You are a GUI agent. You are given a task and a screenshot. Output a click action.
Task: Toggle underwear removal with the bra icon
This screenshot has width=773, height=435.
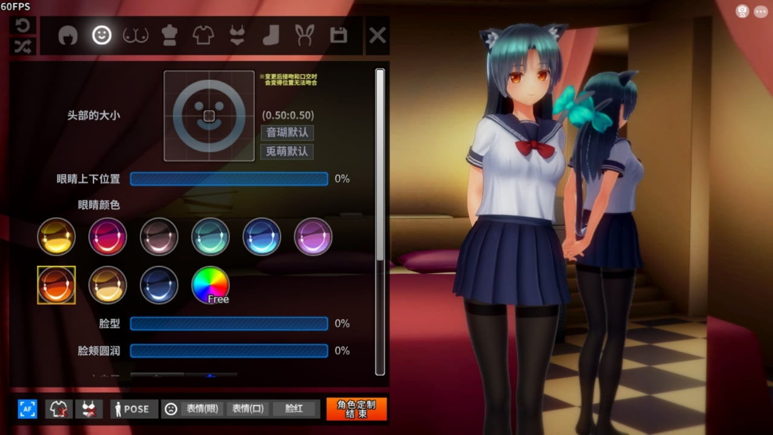89,409
